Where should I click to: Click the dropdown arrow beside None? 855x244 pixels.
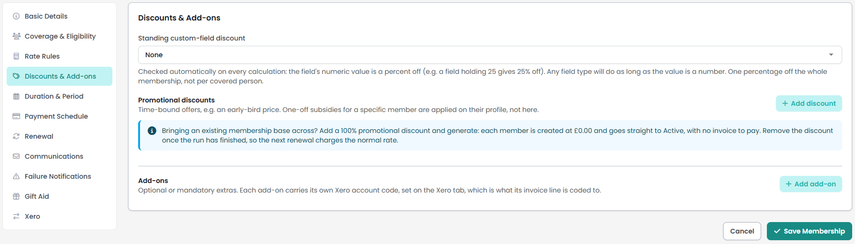831,55
